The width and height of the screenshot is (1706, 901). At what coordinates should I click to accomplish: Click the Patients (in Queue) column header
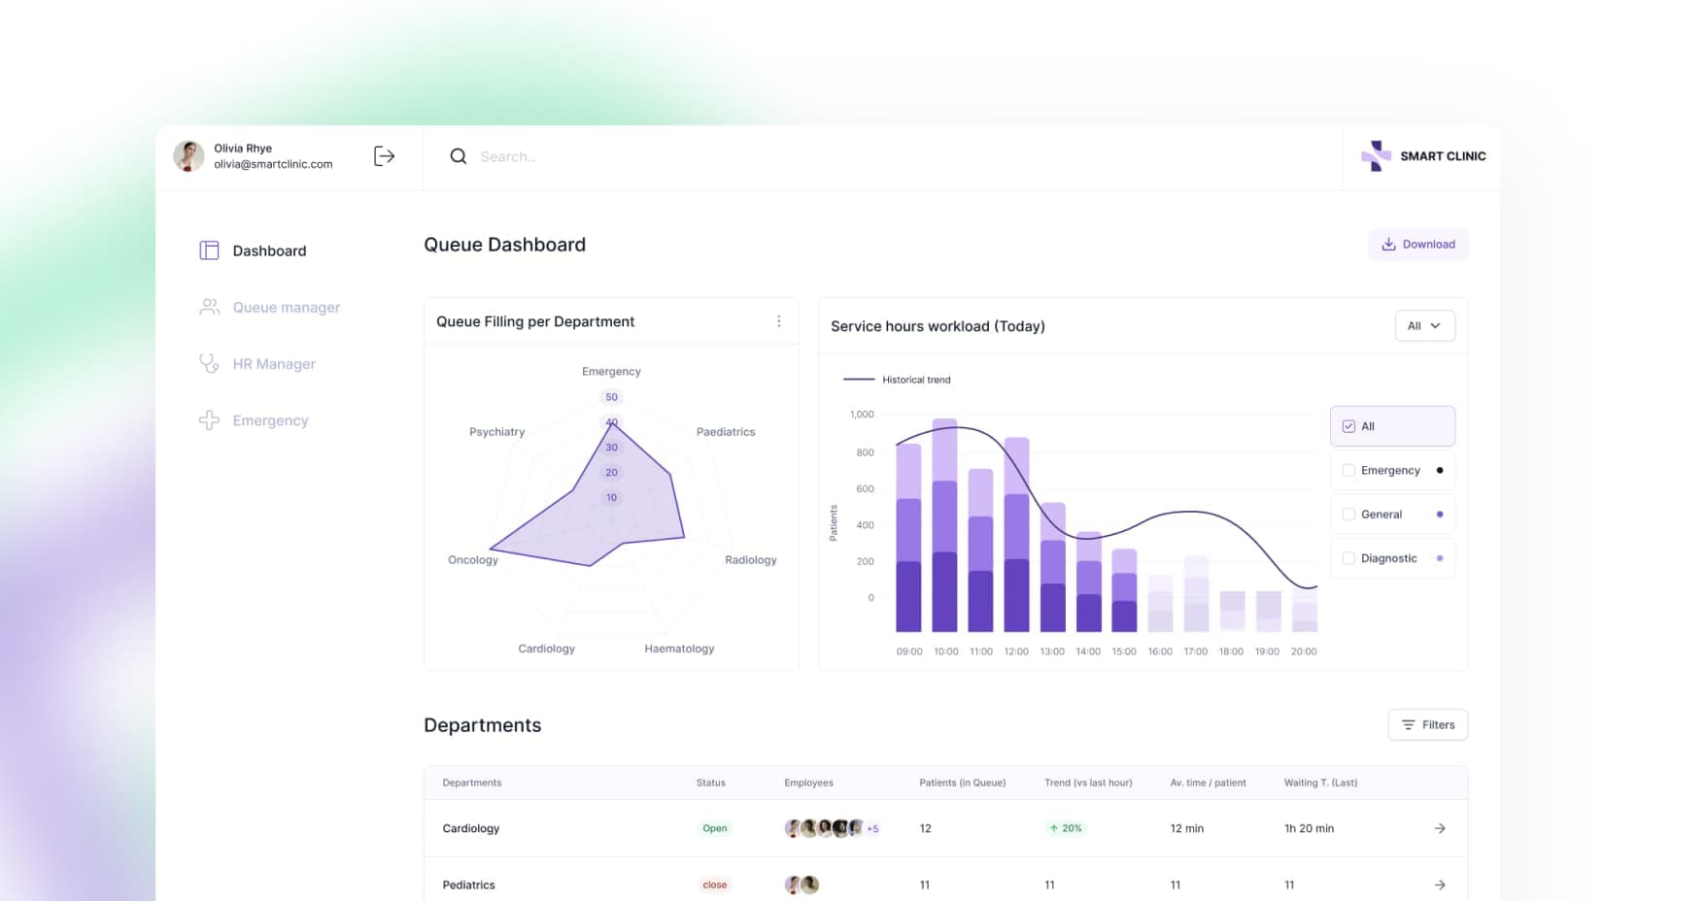point(963,783)
